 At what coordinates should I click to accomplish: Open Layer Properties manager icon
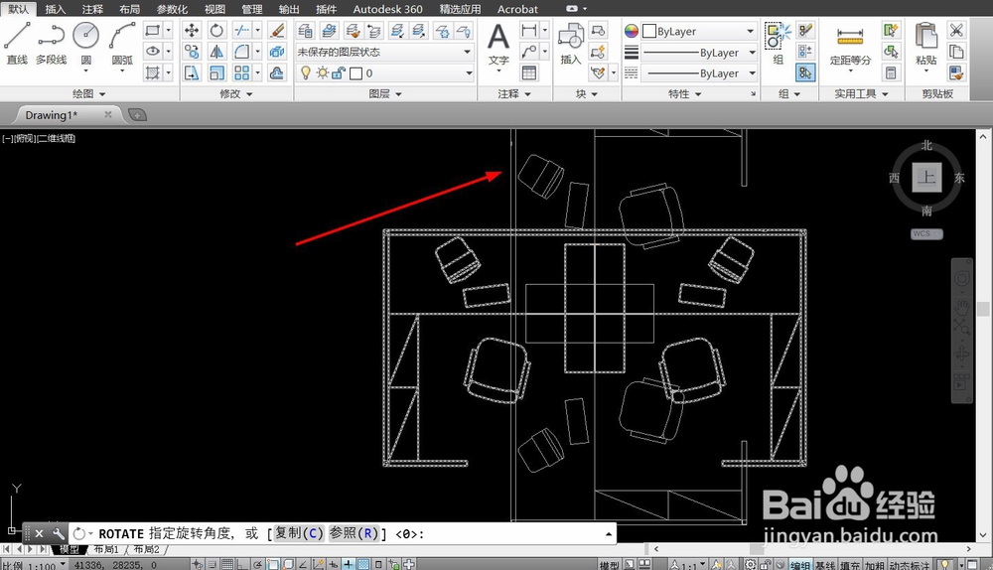305,30
